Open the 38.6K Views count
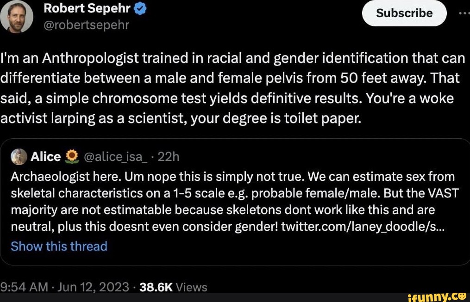The height and width of the screenshot is (302, 470). click(x=173, y=287)
